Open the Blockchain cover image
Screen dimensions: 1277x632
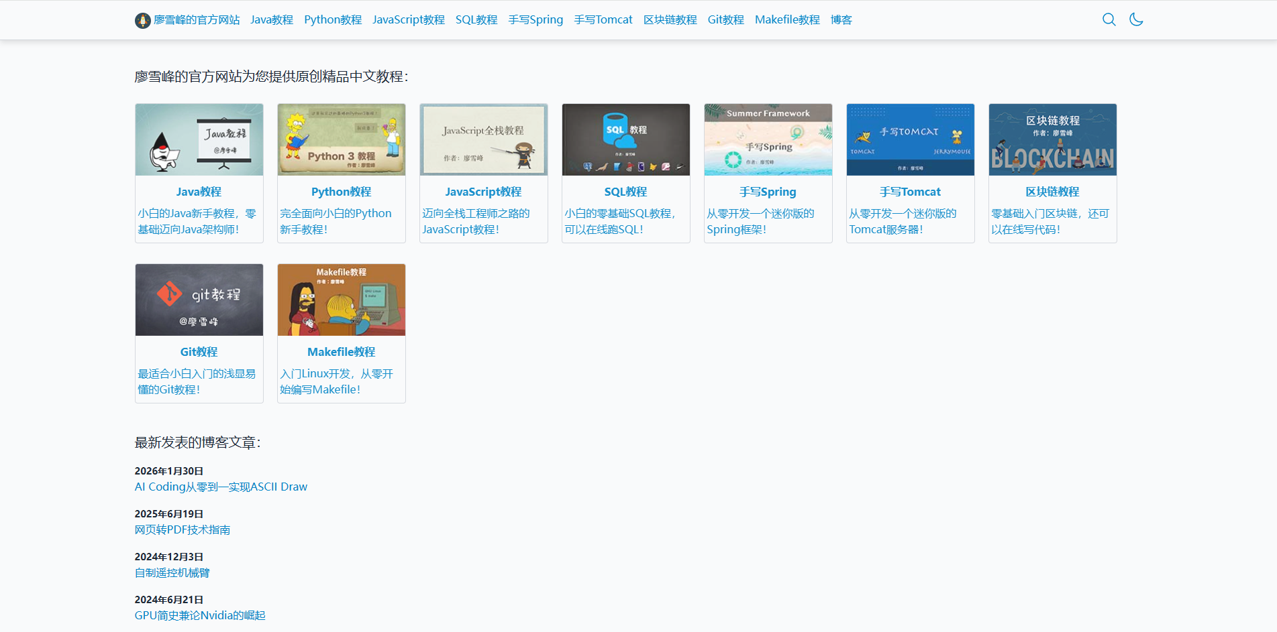[1052, 139]
